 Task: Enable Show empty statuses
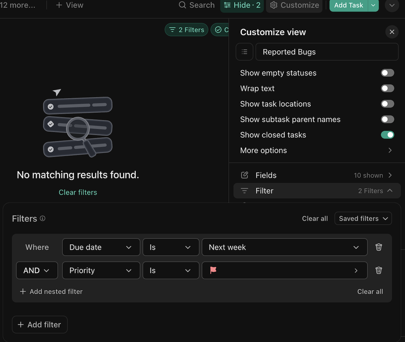[387, 73]
